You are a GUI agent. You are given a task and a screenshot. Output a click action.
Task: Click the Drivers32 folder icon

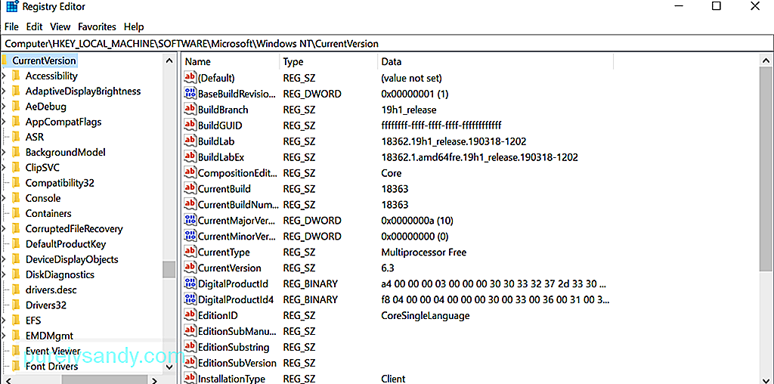pos(16,305)
